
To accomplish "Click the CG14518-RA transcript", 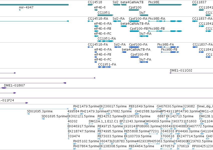I will [x=98, y=19].
